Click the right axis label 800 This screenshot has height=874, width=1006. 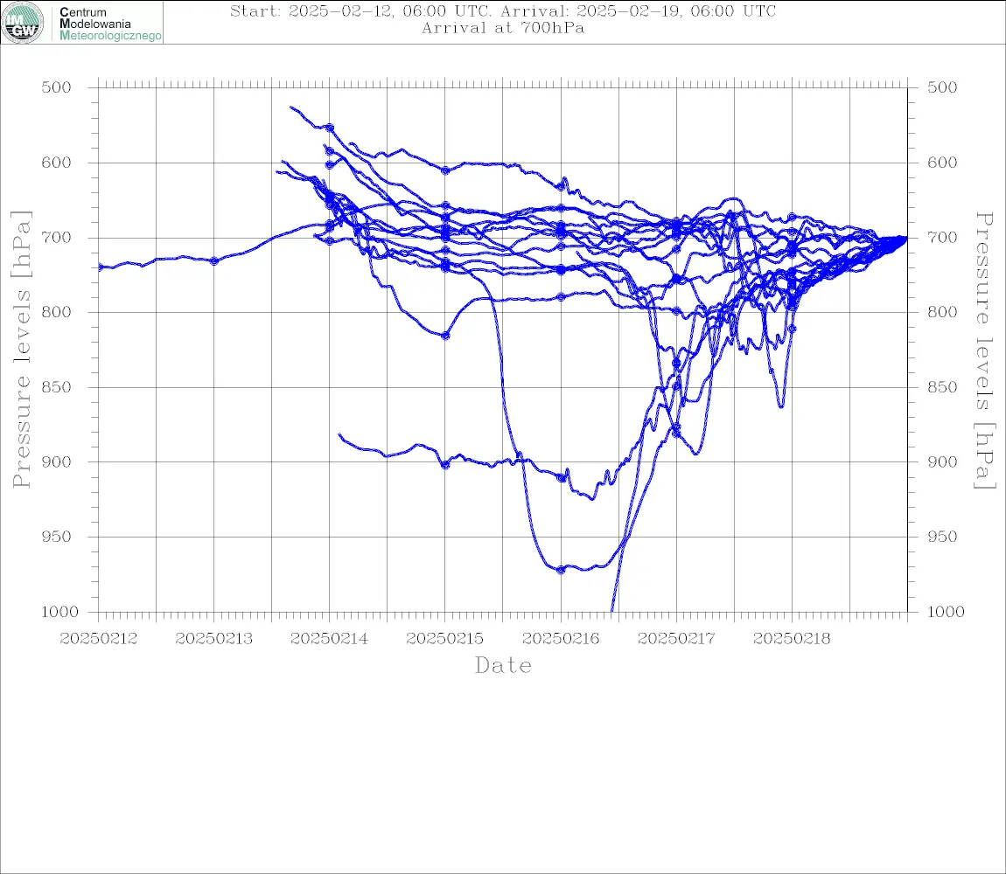[x=942, y=312]
